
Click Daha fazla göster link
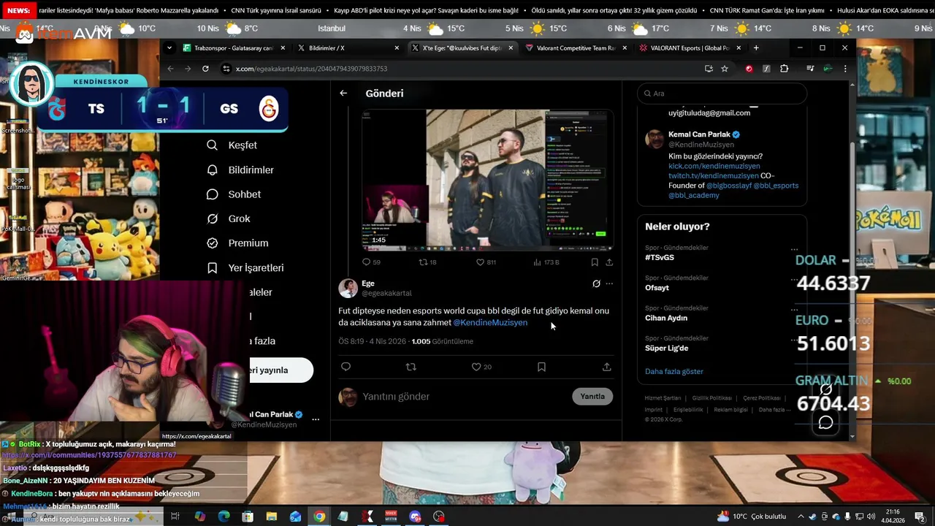pos(673,371)
